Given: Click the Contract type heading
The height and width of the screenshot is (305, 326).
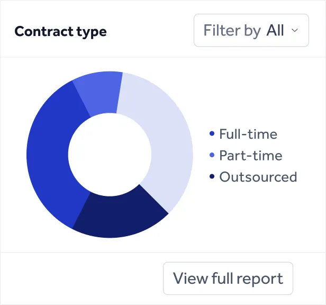Looking at the screenshot, I should tap(60, 31).
